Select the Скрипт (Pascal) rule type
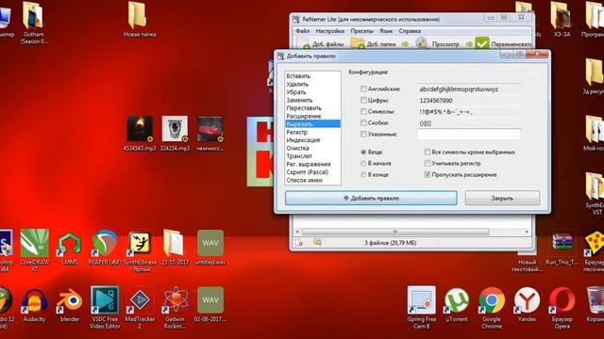The height and width of the screenshot is (339, 604). point(312,172)
